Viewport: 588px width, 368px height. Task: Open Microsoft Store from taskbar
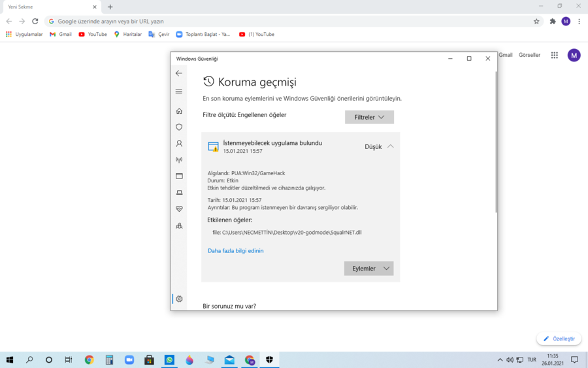click(x=149, y=360)
